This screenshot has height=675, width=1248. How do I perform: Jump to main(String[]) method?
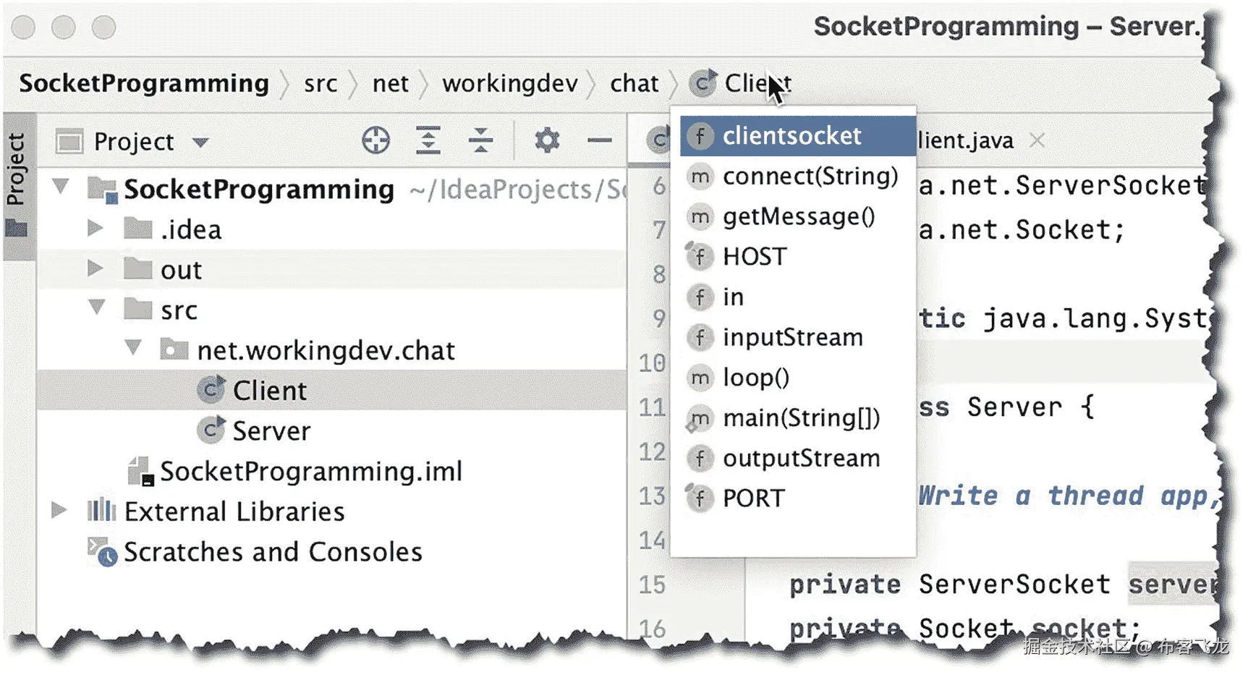[797, 418]
